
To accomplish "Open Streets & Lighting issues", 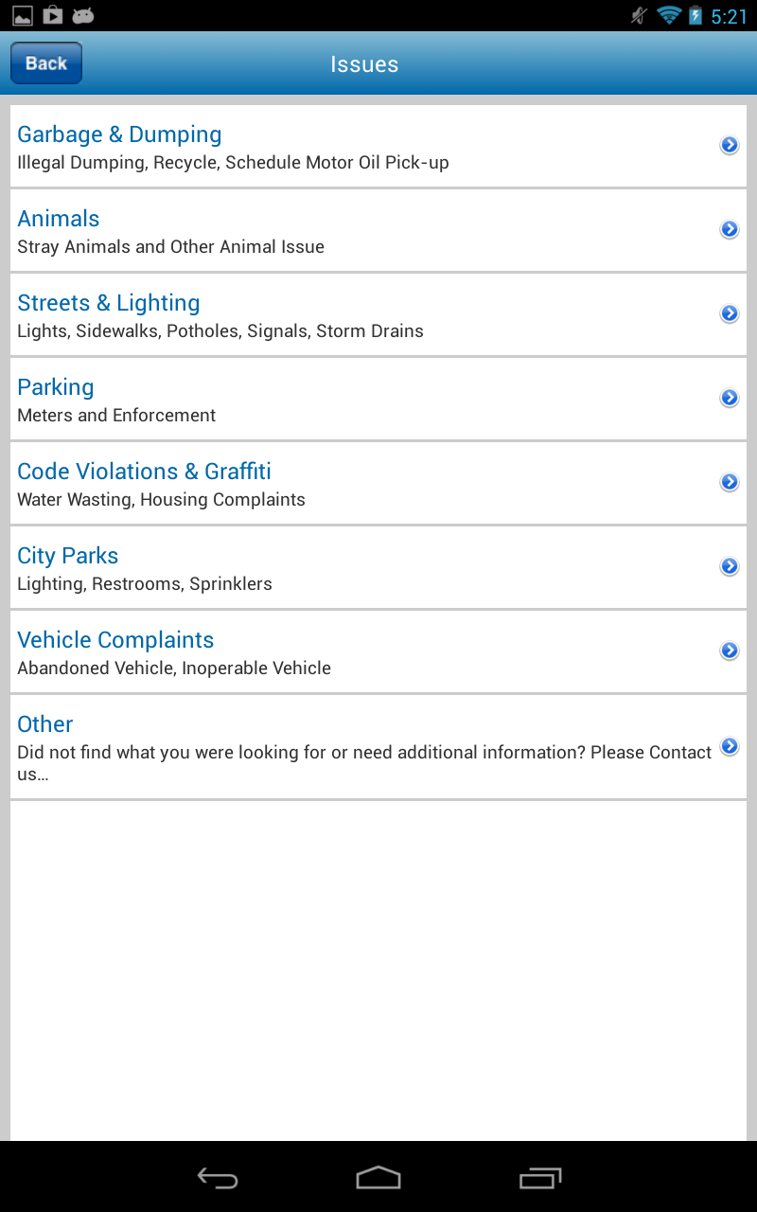I will (x=109, y=303).
